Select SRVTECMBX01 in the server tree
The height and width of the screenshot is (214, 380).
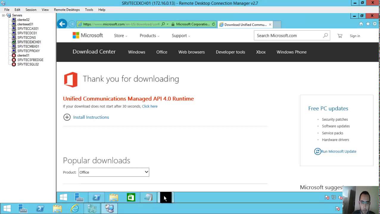[x=28, y=46]
